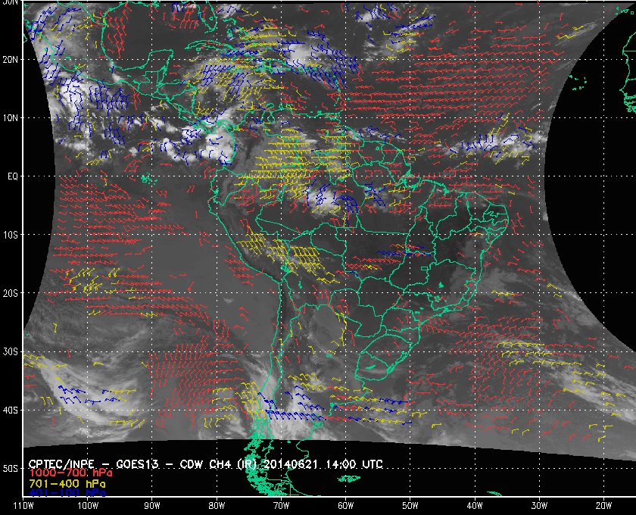Click the 10S latitude label
636x515 pixels.
click(10, 235)
